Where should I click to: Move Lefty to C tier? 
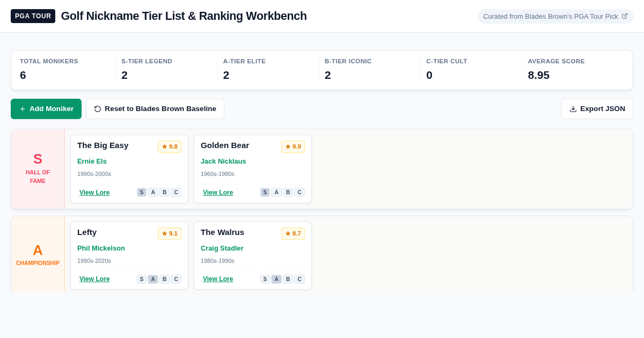pyautogui.click(x=176, y=279)
